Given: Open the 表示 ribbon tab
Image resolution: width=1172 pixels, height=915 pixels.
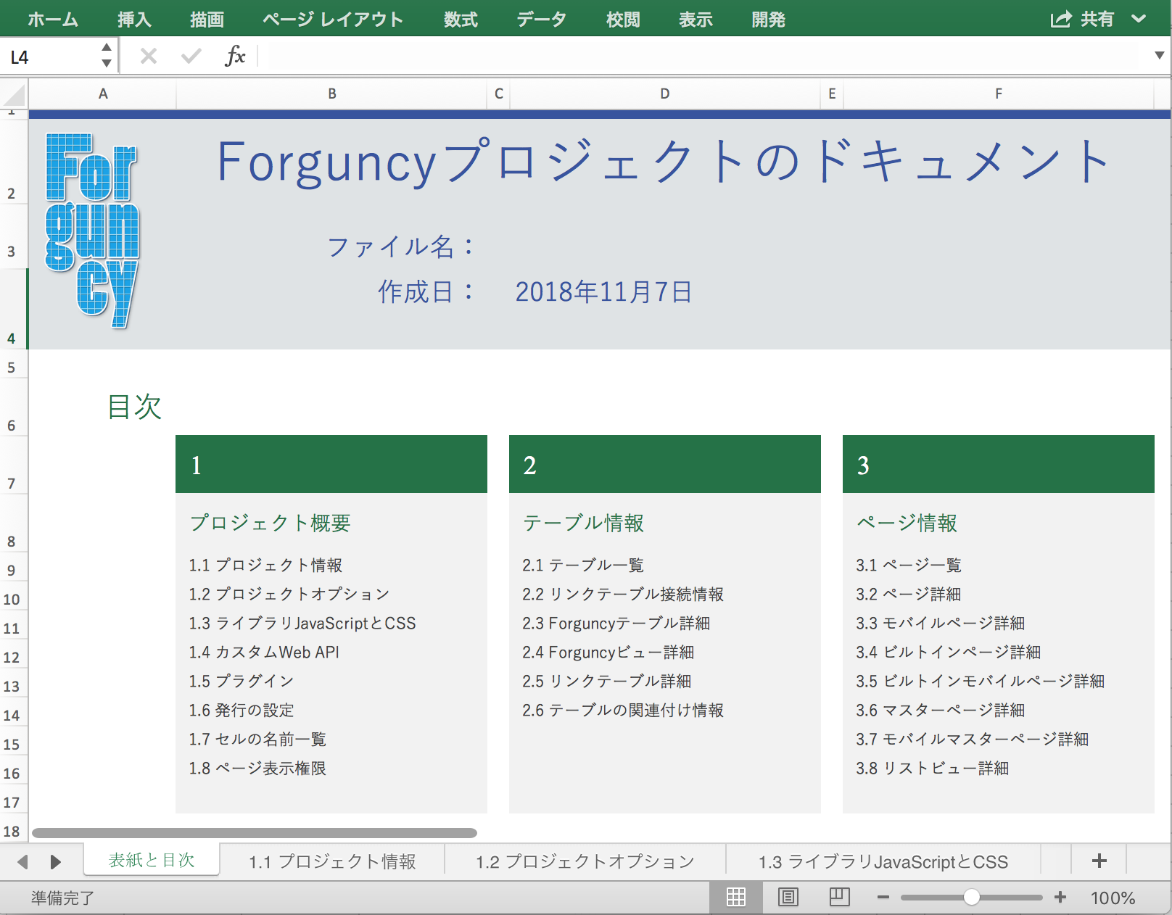Looking at the screenshot, I should pos(696,20).
